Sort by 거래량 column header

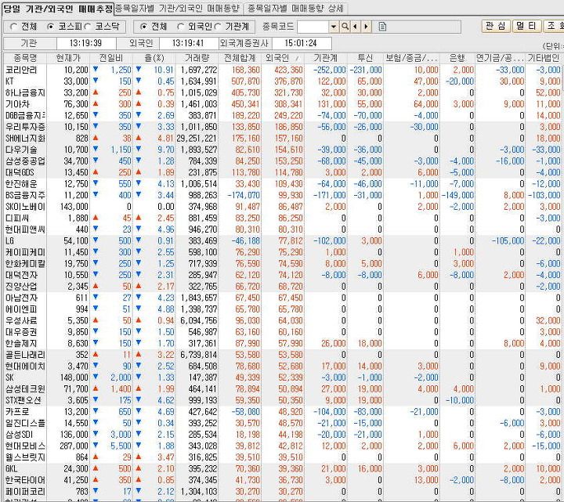[x=197, y=58]
